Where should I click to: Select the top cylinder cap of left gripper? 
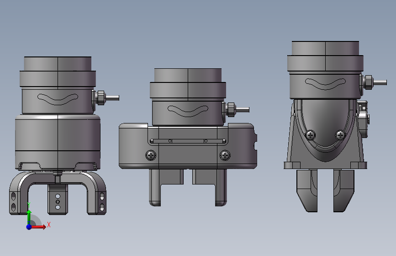(x=58, y=64)
